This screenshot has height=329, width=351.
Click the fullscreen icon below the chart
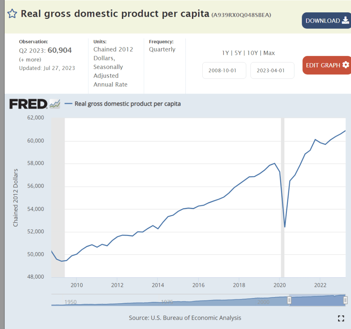pos(341,318)
